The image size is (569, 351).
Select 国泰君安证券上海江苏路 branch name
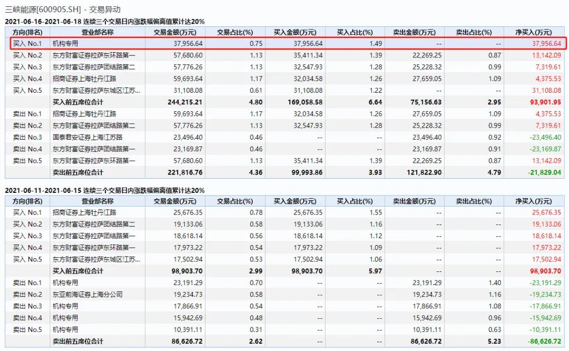[87, 137]
